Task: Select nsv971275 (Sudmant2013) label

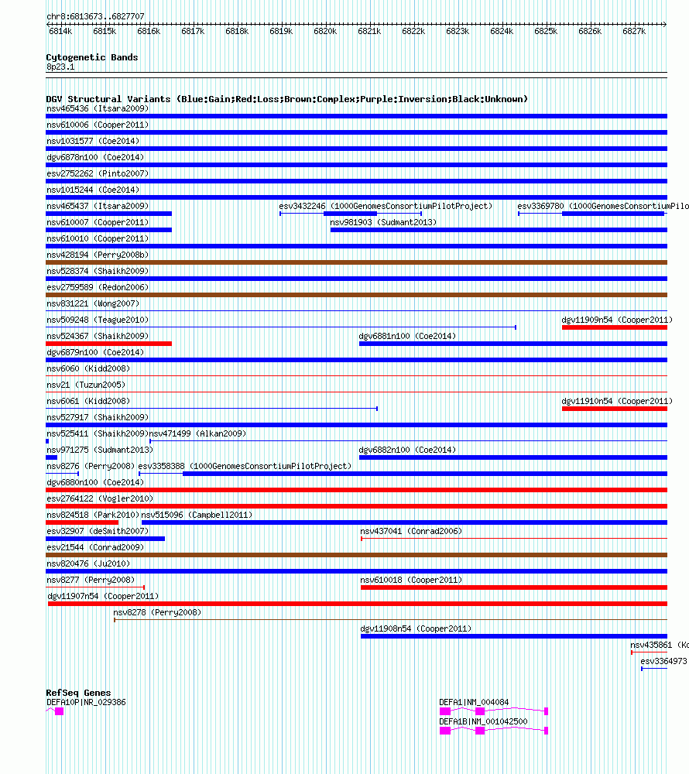Action: (x=100, y=450)
